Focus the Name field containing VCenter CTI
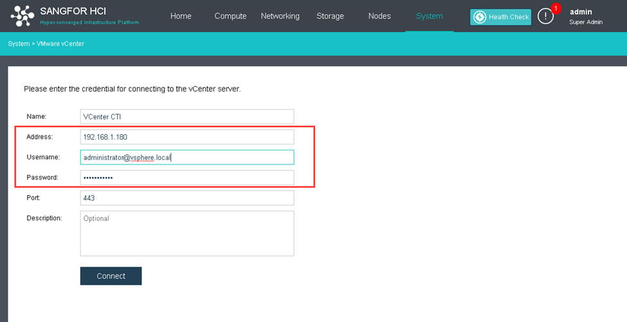 tap(187, 117)
